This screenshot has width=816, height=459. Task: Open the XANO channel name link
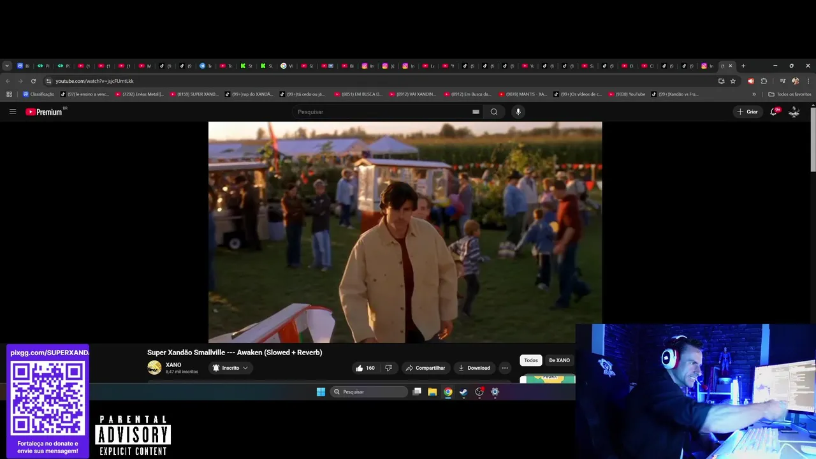click(173, 365)
